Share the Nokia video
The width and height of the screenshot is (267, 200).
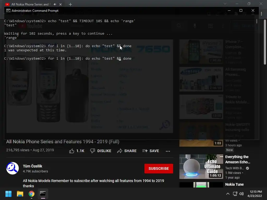(127, 151)
